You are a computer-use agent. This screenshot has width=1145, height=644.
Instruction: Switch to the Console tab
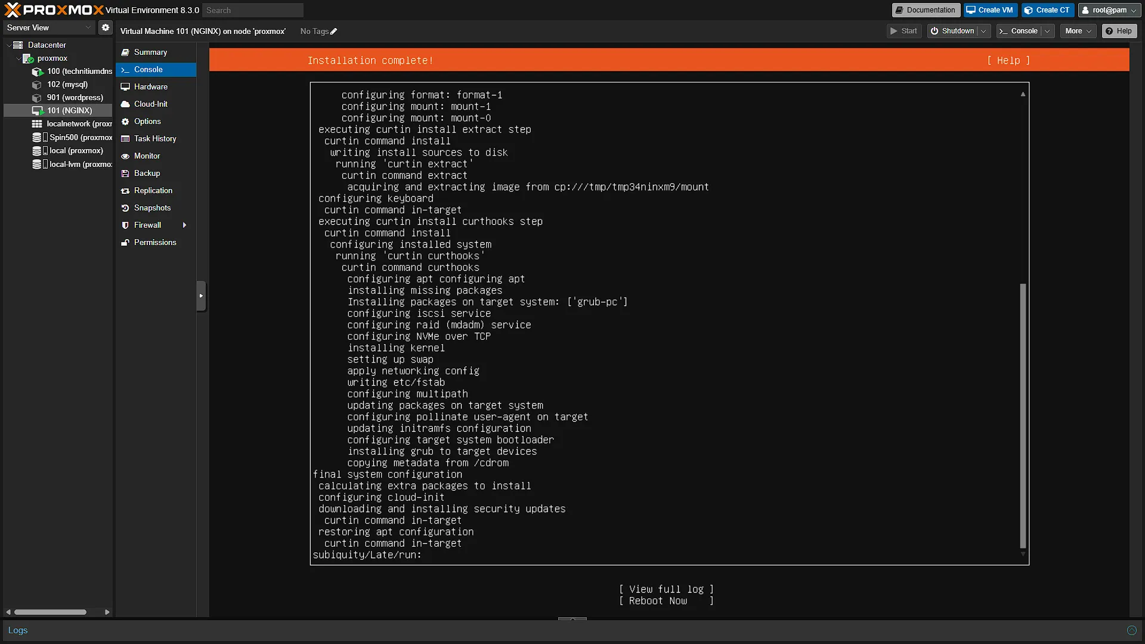tap(156, 70)
